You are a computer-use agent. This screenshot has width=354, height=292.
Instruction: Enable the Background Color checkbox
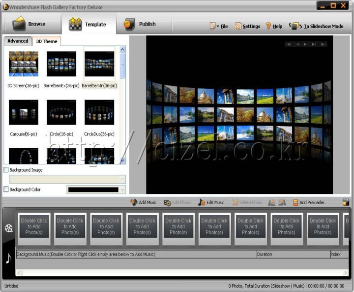[6, 189]
